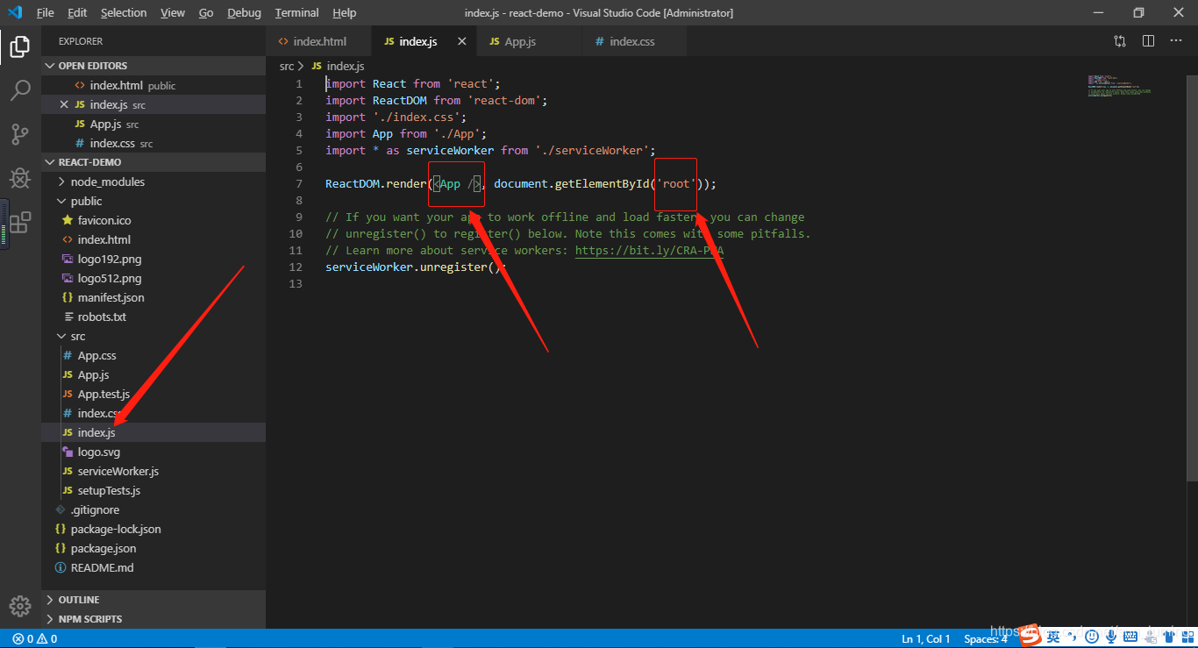Image resolution: width=1198 pixels, height=648 pixels.
Task: Click the Spaces: 4 indentation setting
Action: click(986, 638)
